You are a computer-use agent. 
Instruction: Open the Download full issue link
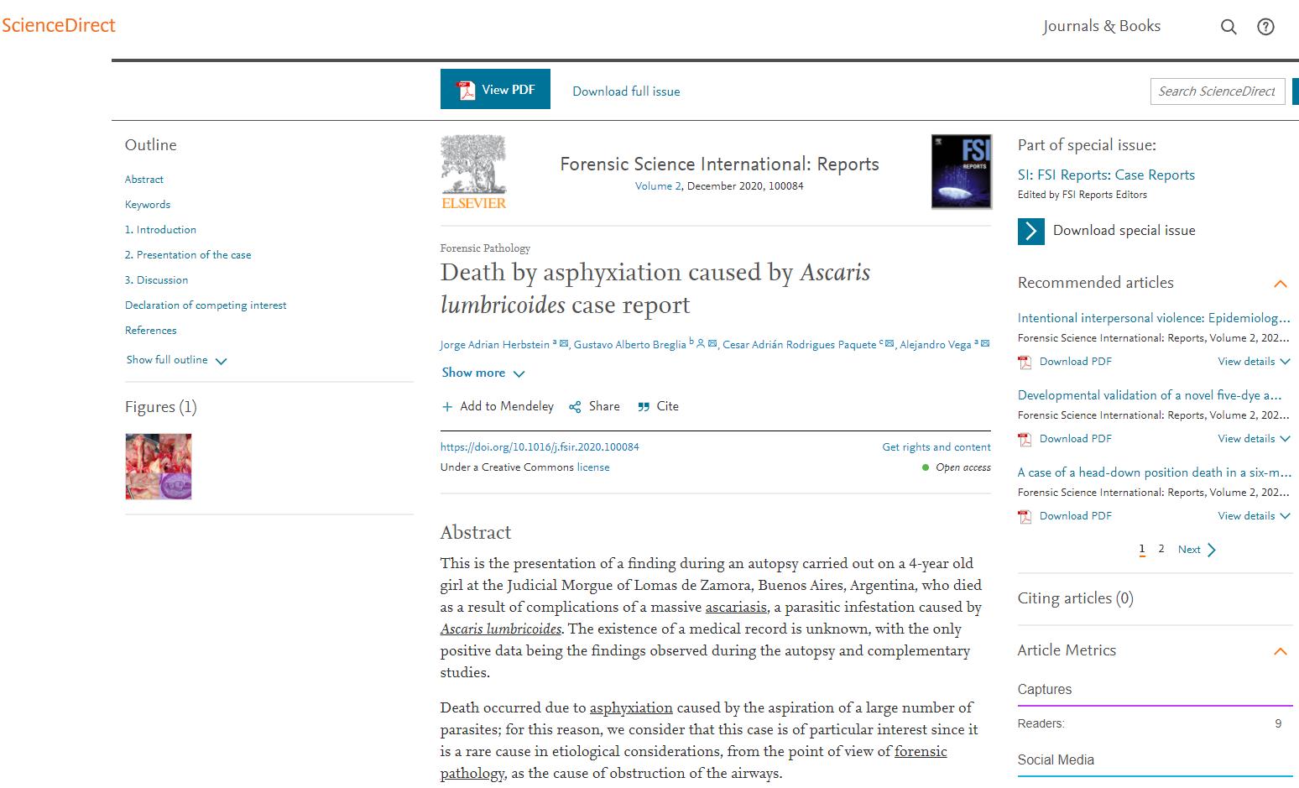[626, 91]
